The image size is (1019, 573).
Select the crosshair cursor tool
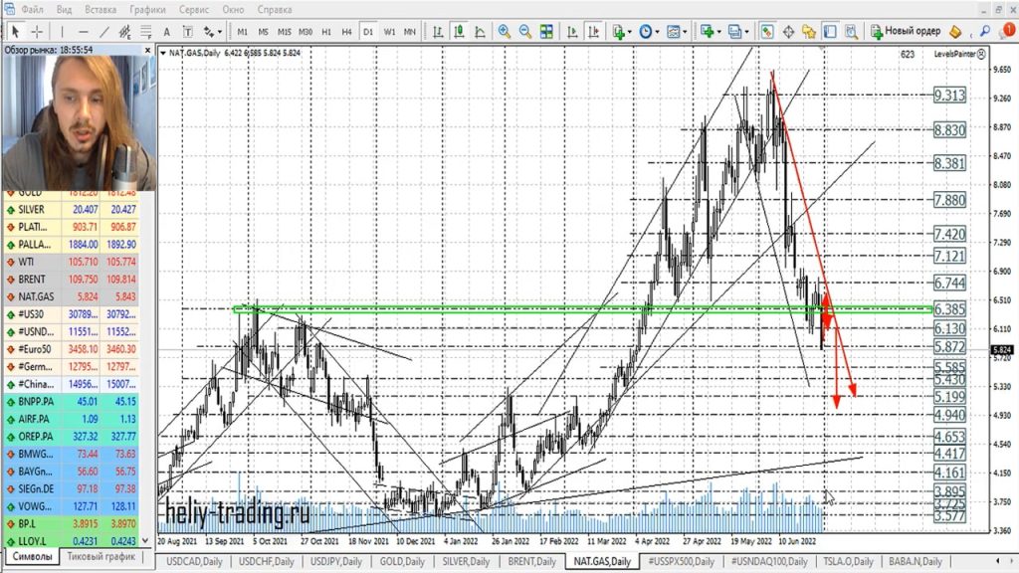click(37, 32)
